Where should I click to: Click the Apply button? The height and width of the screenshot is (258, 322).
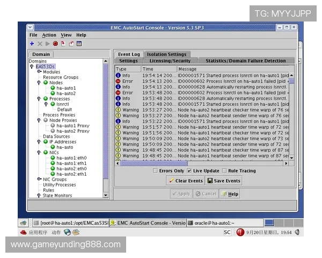coord(181,194)
